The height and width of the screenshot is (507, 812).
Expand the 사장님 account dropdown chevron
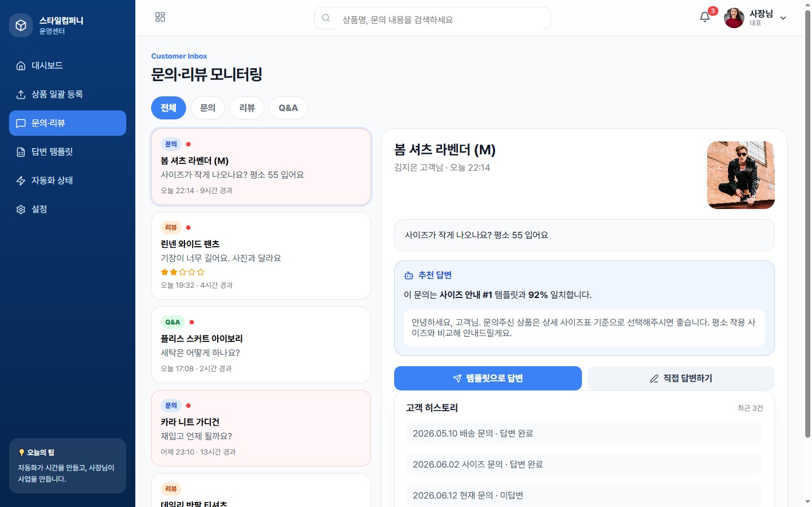783,18
